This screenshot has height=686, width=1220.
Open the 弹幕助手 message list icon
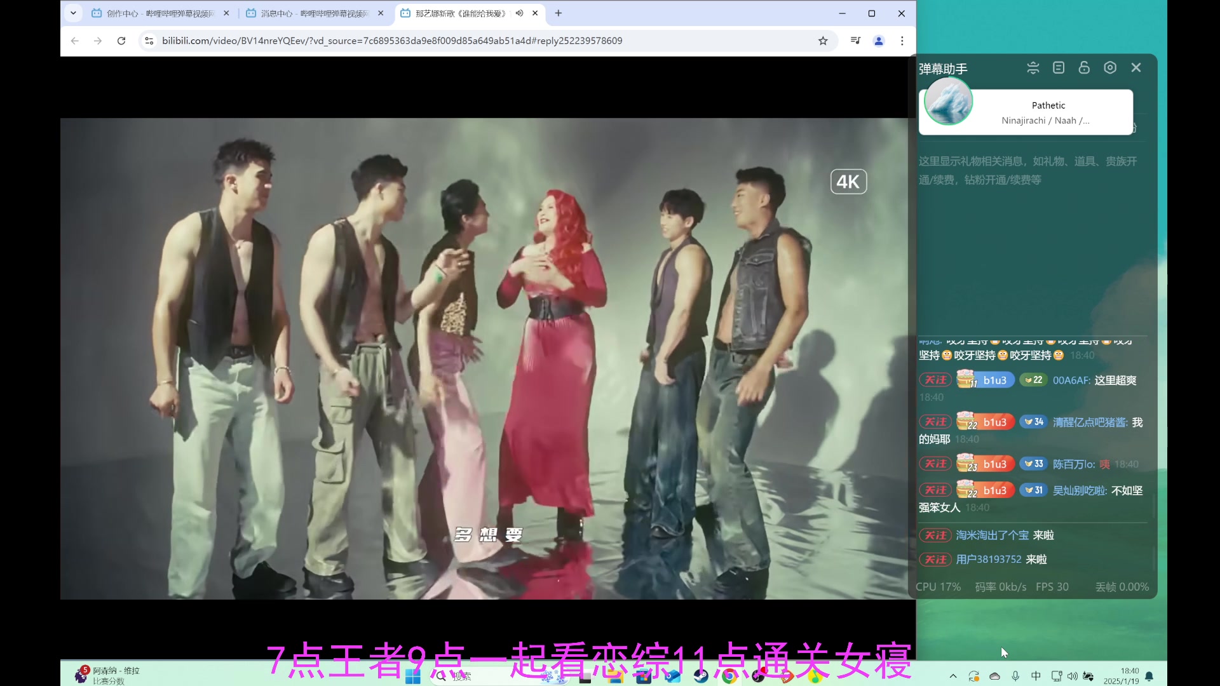tap(1059, 68)
